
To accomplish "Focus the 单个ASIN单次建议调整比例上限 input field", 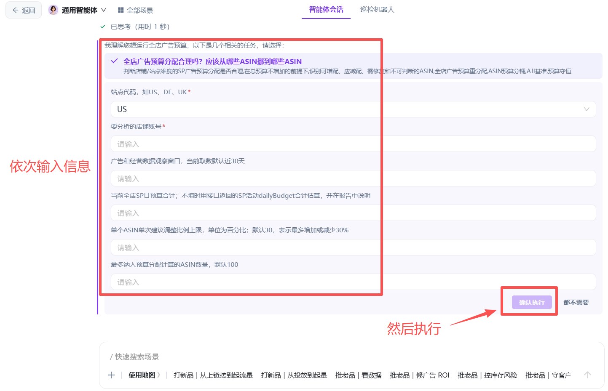I will pos(353,247).
